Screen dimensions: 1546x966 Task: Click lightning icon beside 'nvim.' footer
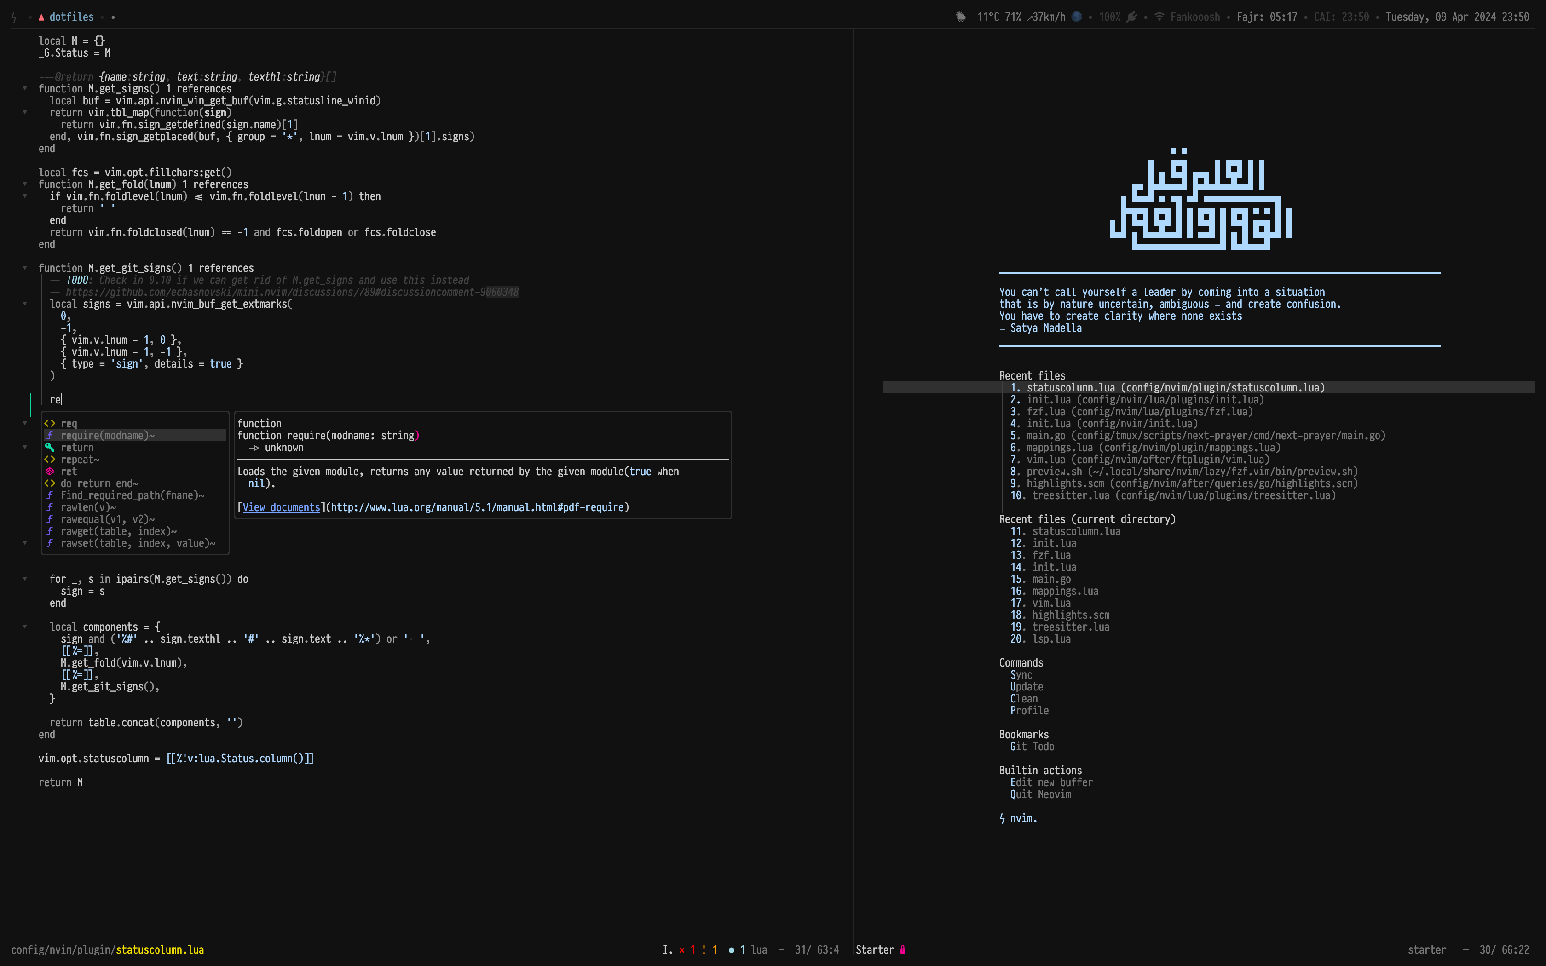click(x=1002, y=818)
